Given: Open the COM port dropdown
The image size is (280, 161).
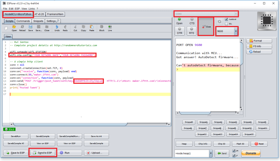Looking at the screenshot, I should tap(206, 14).
